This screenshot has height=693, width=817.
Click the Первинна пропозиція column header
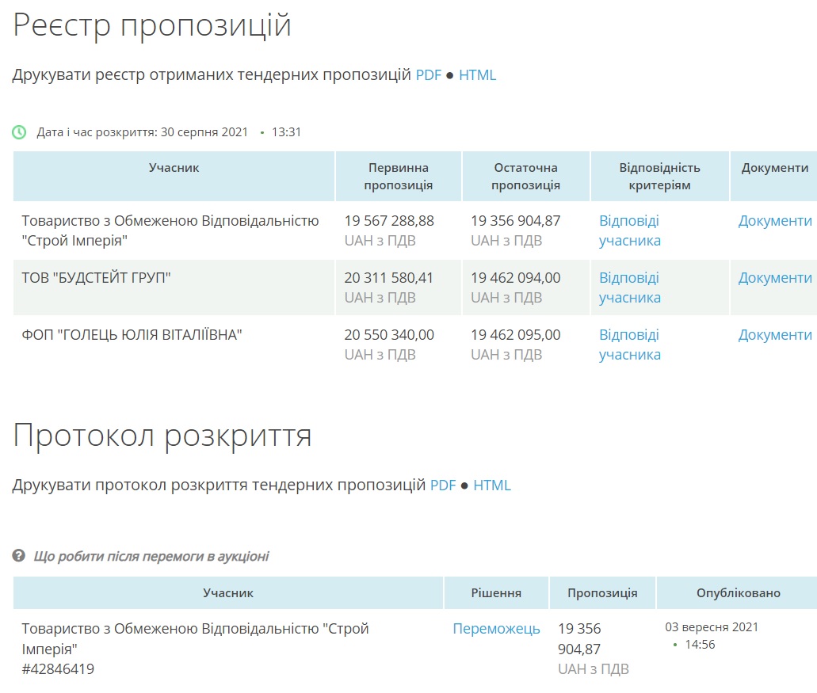click(x=398, y=176)
